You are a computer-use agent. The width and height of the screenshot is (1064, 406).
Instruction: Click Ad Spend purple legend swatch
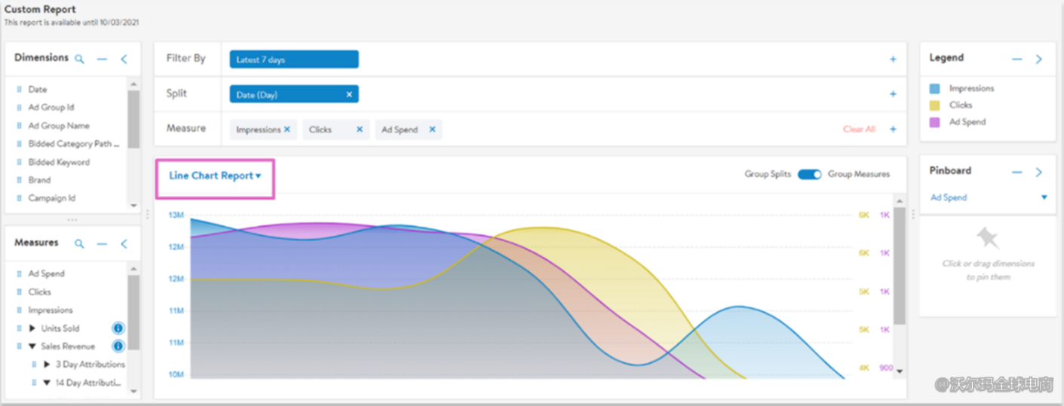[935, 122]
